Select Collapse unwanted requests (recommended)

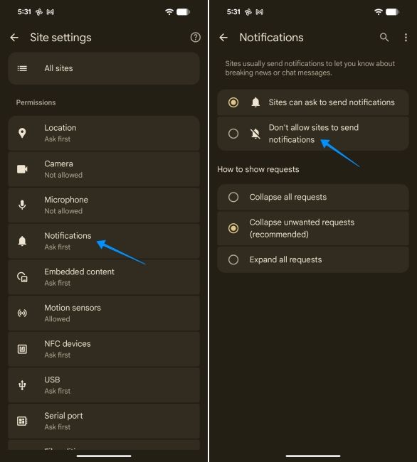[x=313, y=228]
